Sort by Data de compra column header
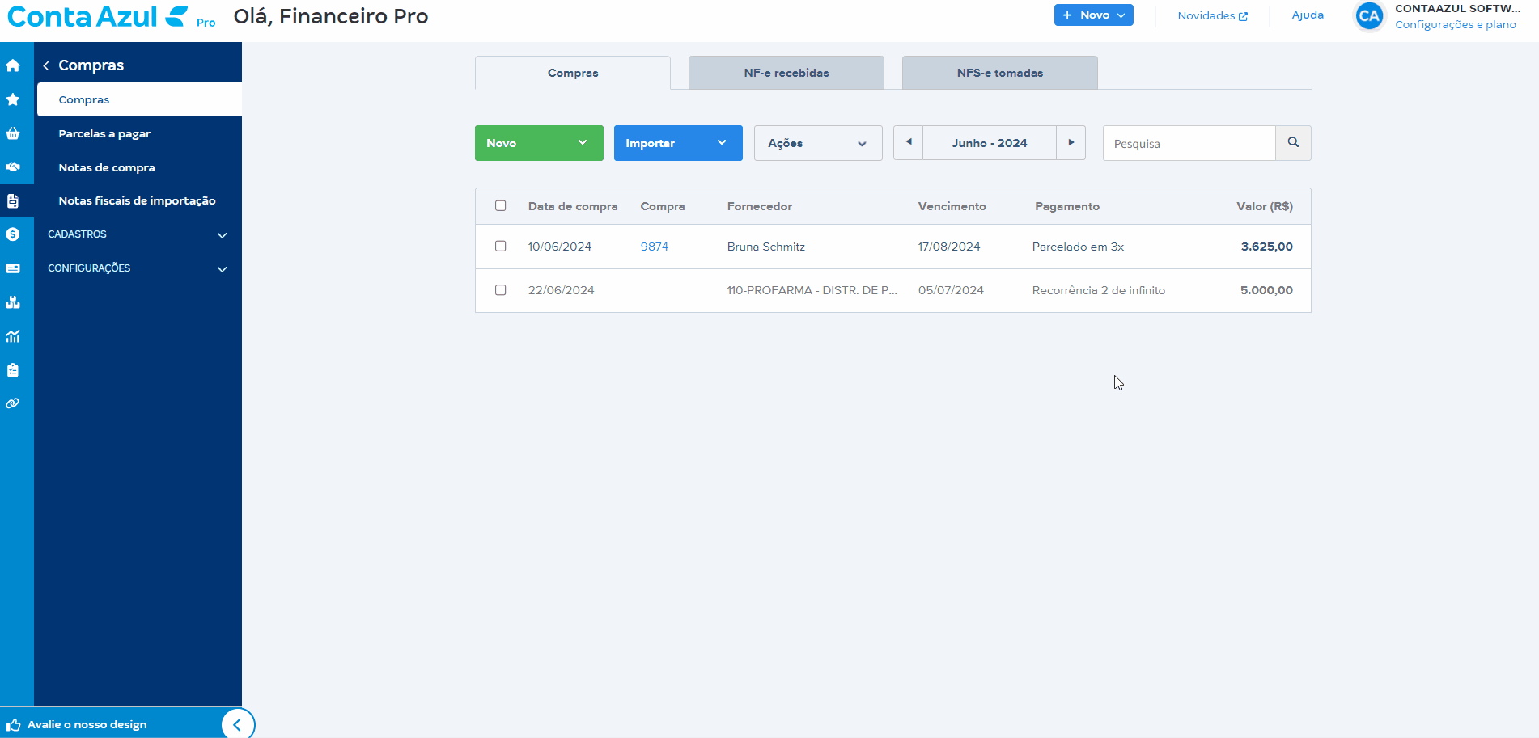This screenshot has width=1539, height=738. pos(573,206)
